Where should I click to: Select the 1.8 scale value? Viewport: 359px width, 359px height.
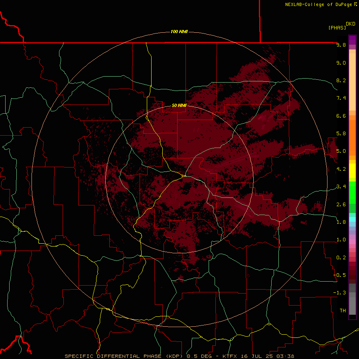341,222
